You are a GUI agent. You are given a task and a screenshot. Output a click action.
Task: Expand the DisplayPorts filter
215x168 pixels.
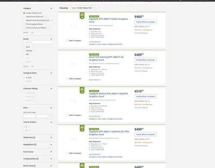click(51, 144)
